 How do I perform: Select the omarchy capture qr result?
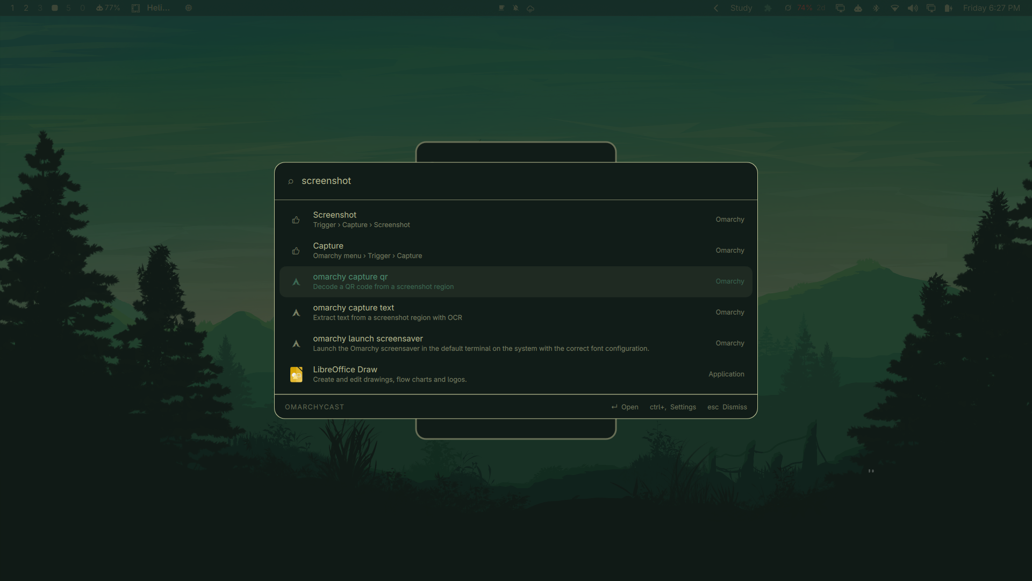(515, 281)
